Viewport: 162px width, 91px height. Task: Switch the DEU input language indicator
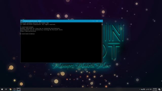151,89
